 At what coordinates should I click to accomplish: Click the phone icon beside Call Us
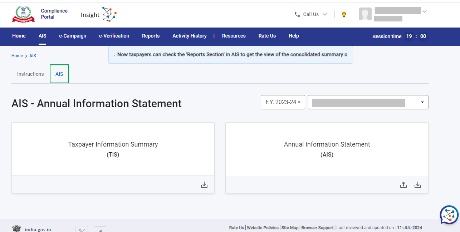click(297, 14)
